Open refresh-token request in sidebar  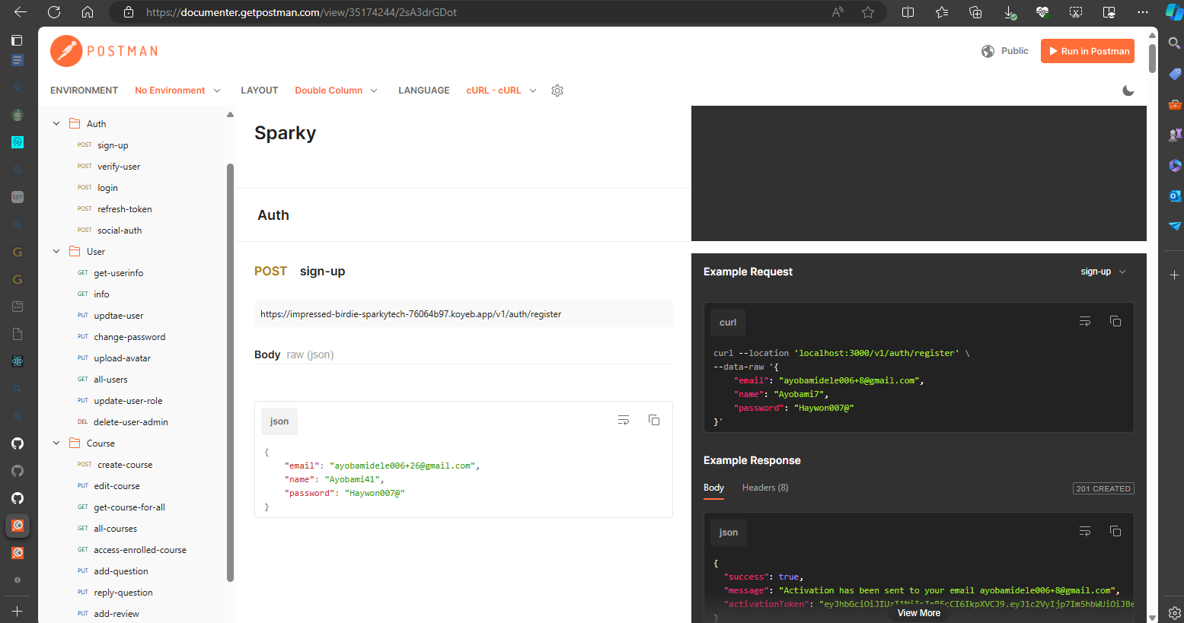pyautogui.click(x=125, y=209)
